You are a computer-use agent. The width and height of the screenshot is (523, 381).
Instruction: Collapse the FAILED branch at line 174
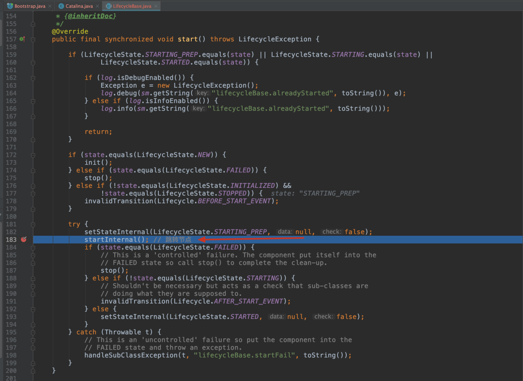pyautogui.click(x=33, y=170)
